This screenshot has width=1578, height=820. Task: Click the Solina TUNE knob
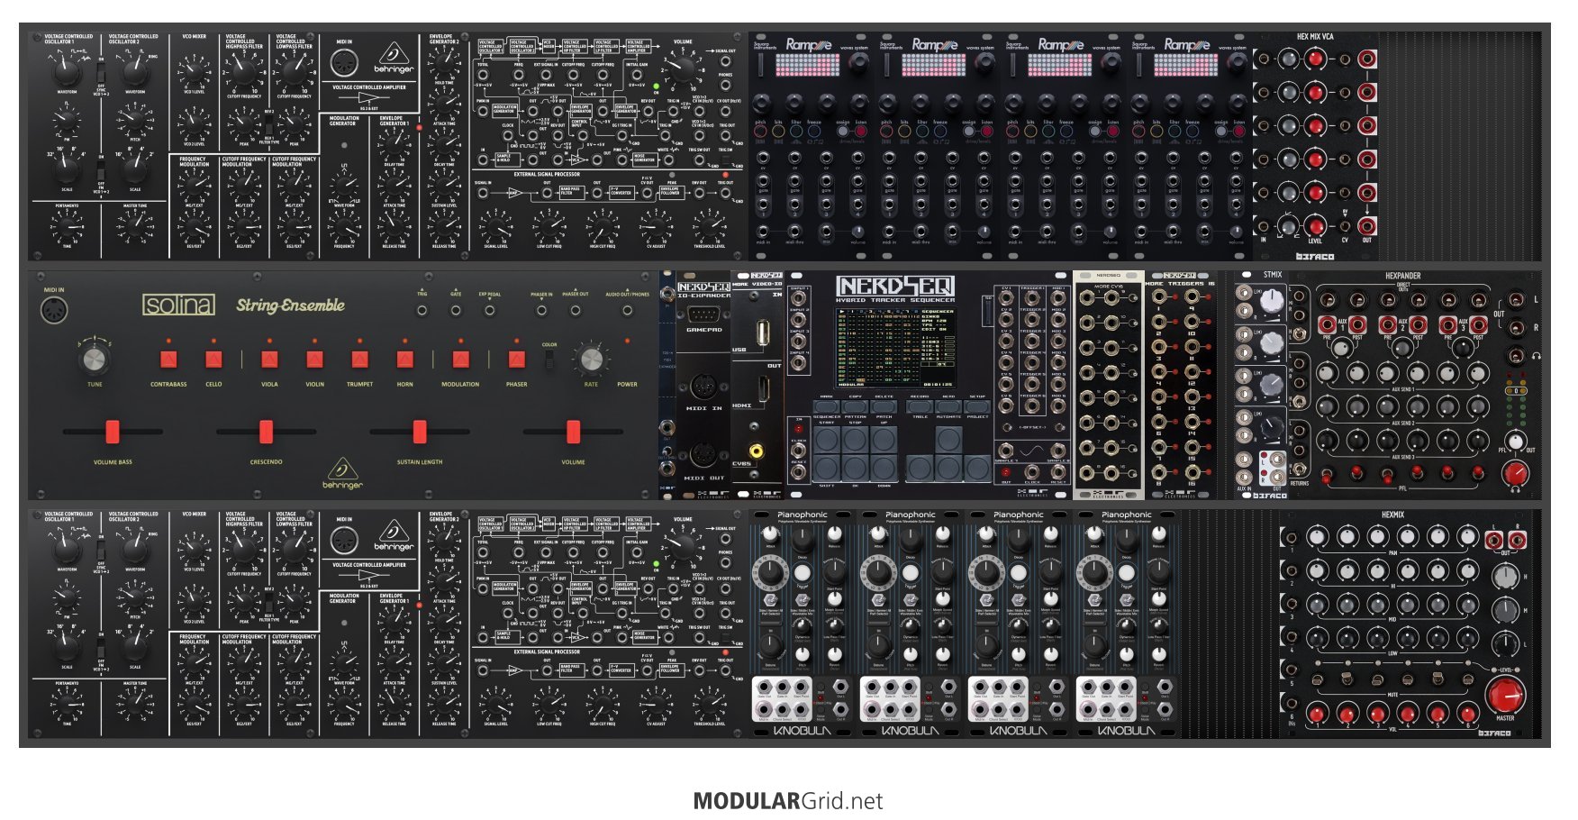click(95, 360)
